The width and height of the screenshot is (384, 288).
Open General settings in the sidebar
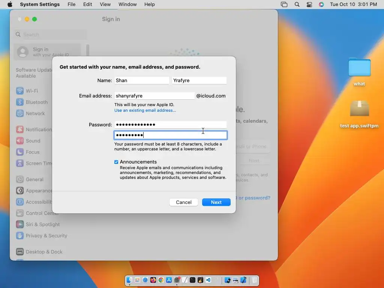pos(30,180)
